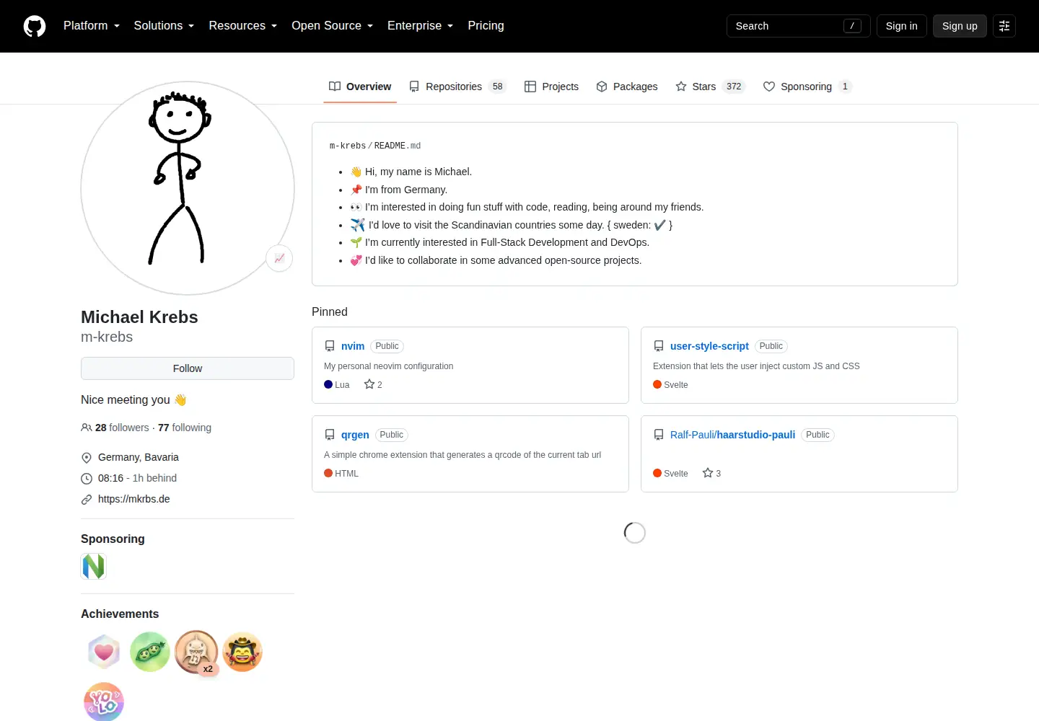Click Michael Krebs's profile avatar picture

pyautogui.click(x=188, y=188)
